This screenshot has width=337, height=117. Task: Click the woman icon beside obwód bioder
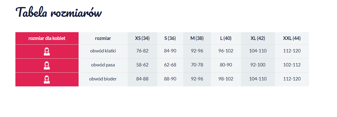(x=47, y=79)
